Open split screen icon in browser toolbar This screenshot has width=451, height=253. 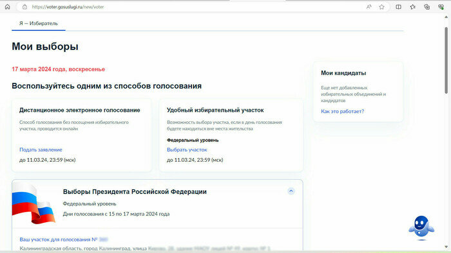pyautogui.click(x=398, y=7)
